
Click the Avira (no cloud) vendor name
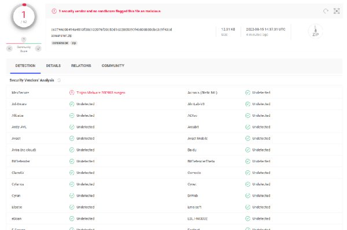coord(24,150)
